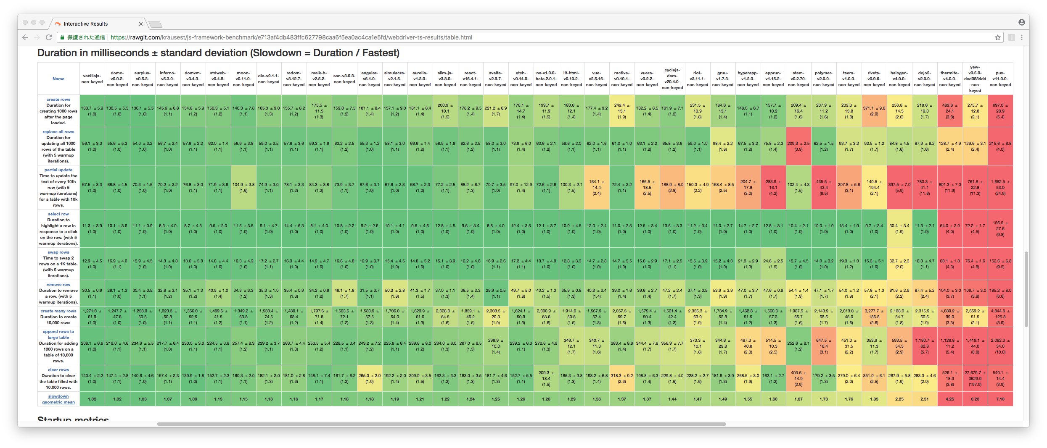Click the maik-h-v2.5.2 column header
The image size is (1047, 448).
(319, 79)
